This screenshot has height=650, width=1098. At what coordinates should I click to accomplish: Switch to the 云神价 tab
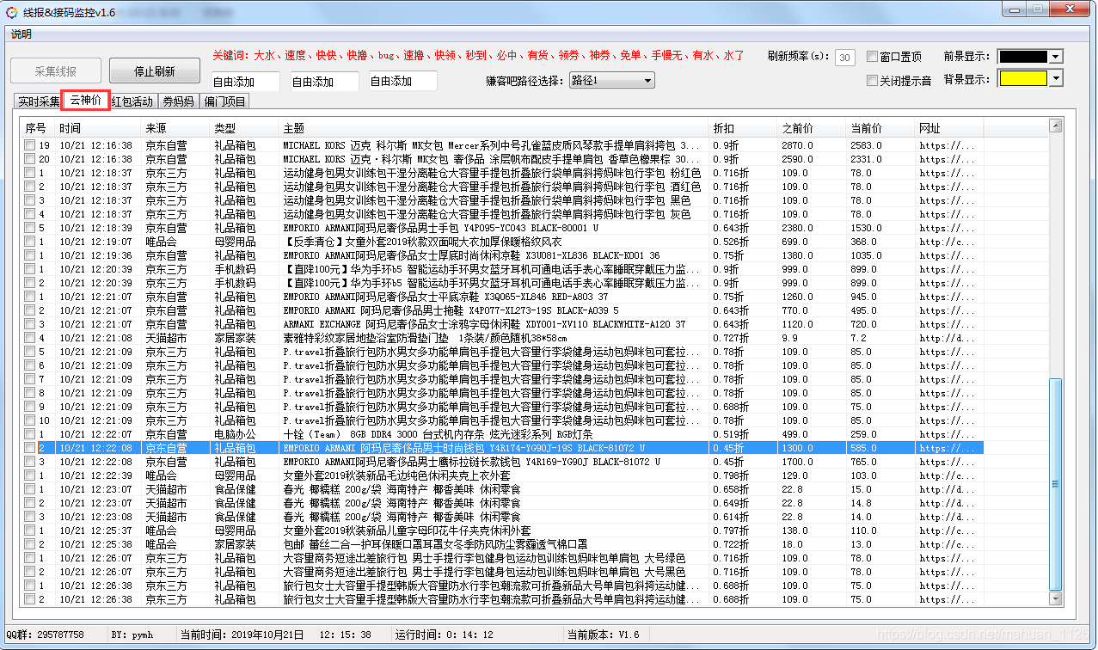pyautogui.click(x=86, y=100)
